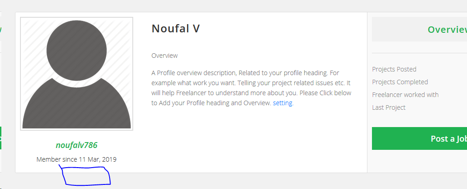Select the "Projects Completed" stat label
This screenshot has width=467, height=189.
point(400,82)
